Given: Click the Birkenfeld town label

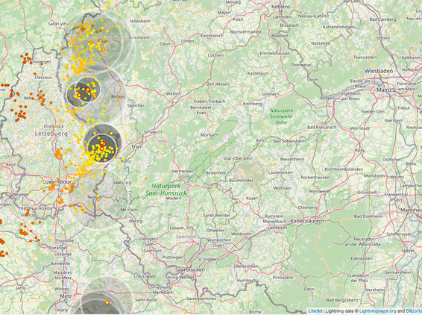Looking at the screenshot, I should [215, 172].
